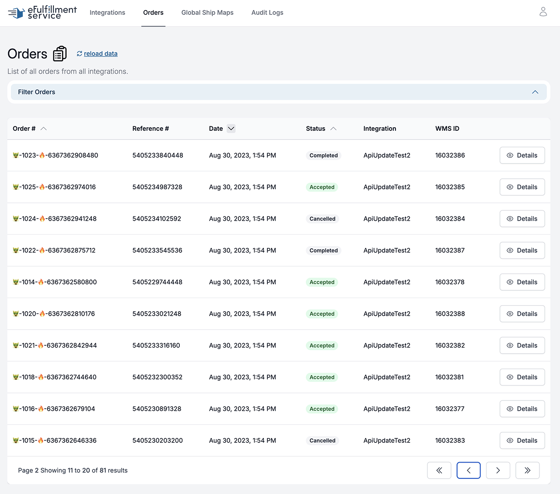Toggle Date column sort order
The height and width of the screenshot is (494, 560).
click(x=231, y=129)
